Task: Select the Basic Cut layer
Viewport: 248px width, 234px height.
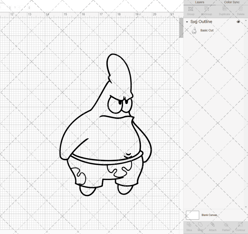Action: (207, 30)
